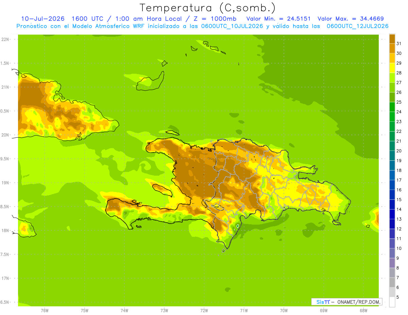Click the legend value 20
This screenshot has width=408, height=315.
click(x=399, y=151)
